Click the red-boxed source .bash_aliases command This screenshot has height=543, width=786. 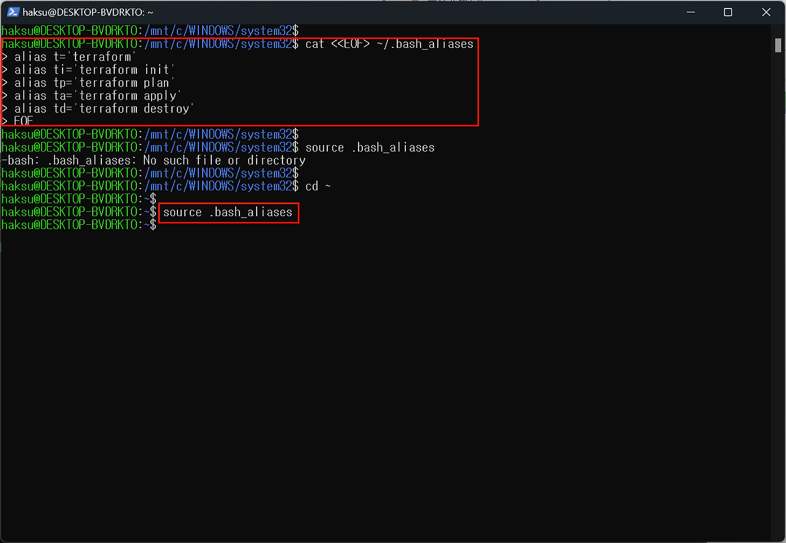click(x=228, y=213)
